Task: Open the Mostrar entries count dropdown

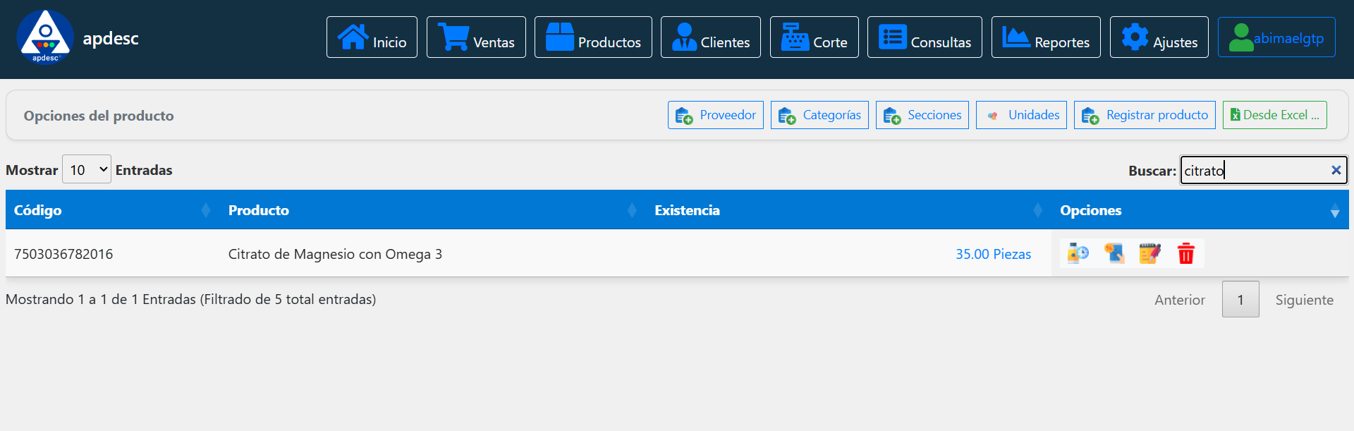Action: 87,169
